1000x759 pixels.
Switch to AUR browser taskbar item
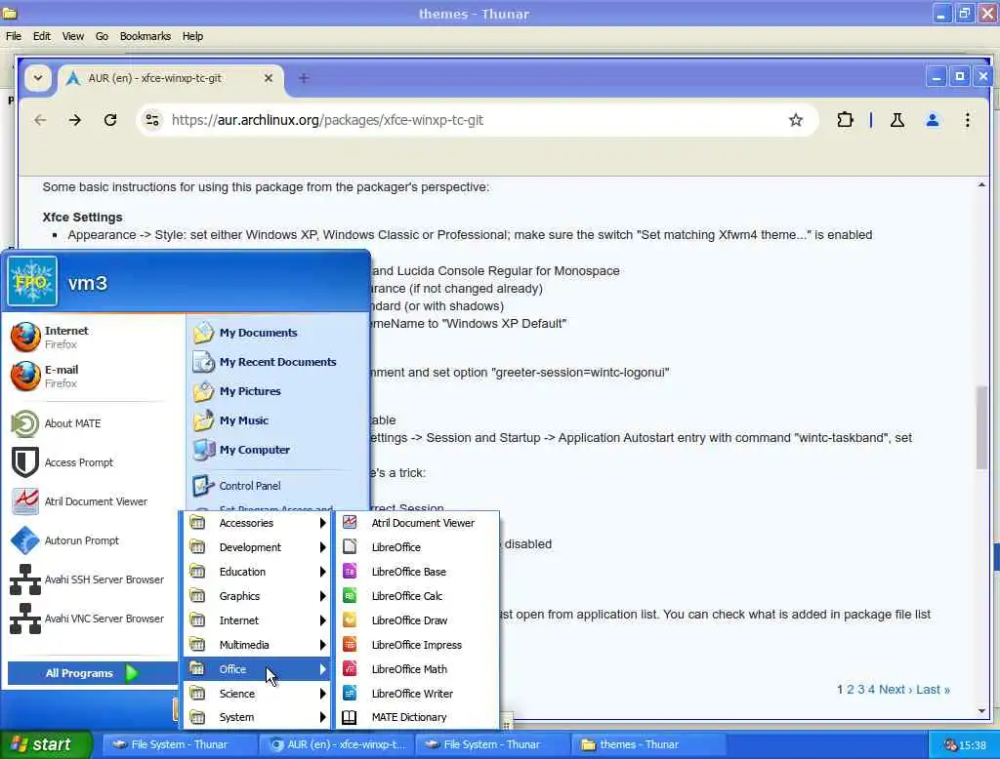[x=336, y=744]
